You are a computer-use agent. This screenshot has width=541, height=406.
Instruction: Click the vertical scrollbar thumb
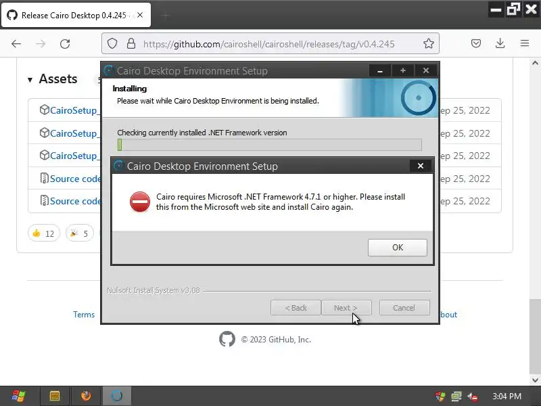click(535, 336)
